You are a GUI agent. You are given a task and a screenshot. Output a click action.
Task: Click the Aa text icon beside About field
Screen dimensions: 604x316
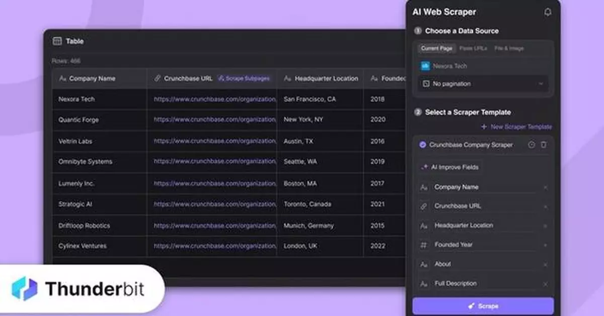click(424, 264)
